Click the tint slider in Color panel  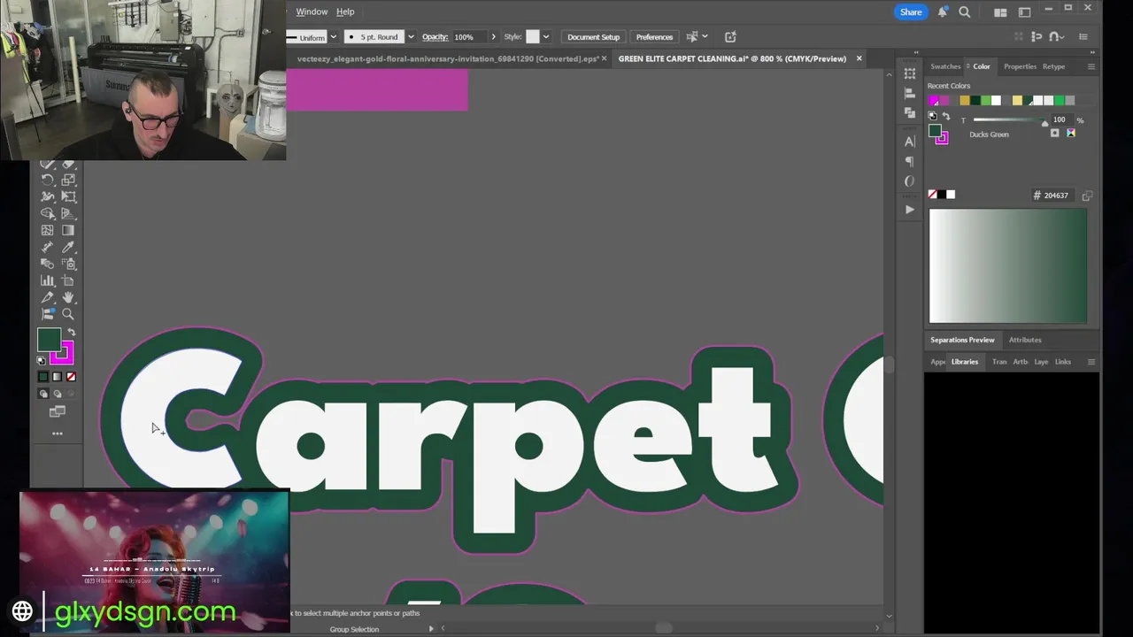coord(1009,120)
